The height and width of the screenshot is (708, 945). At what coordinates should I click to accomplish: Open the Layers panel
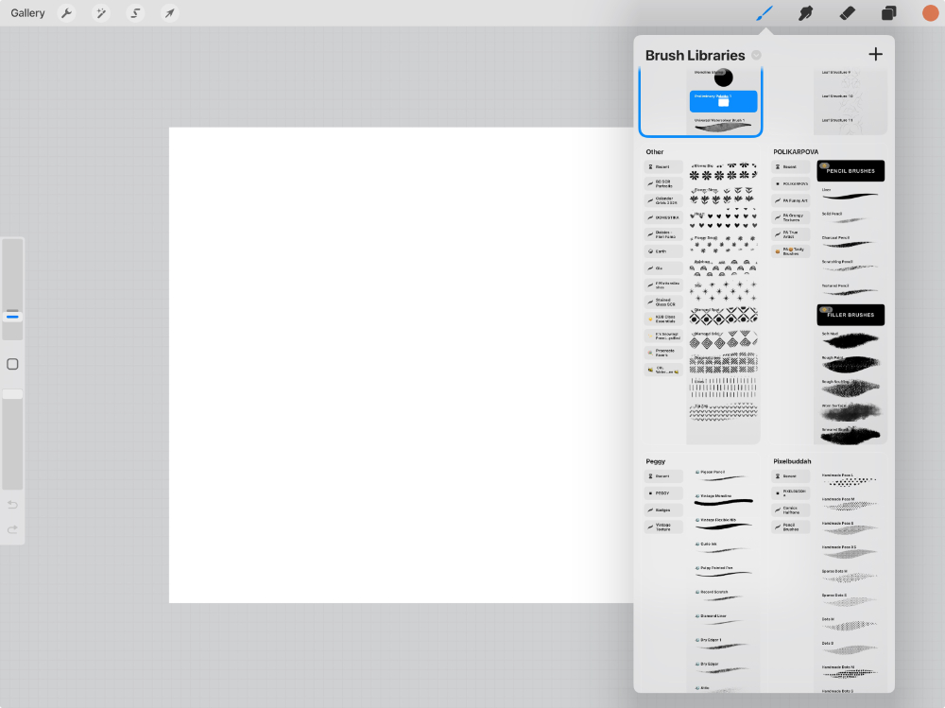coord(888,13)
